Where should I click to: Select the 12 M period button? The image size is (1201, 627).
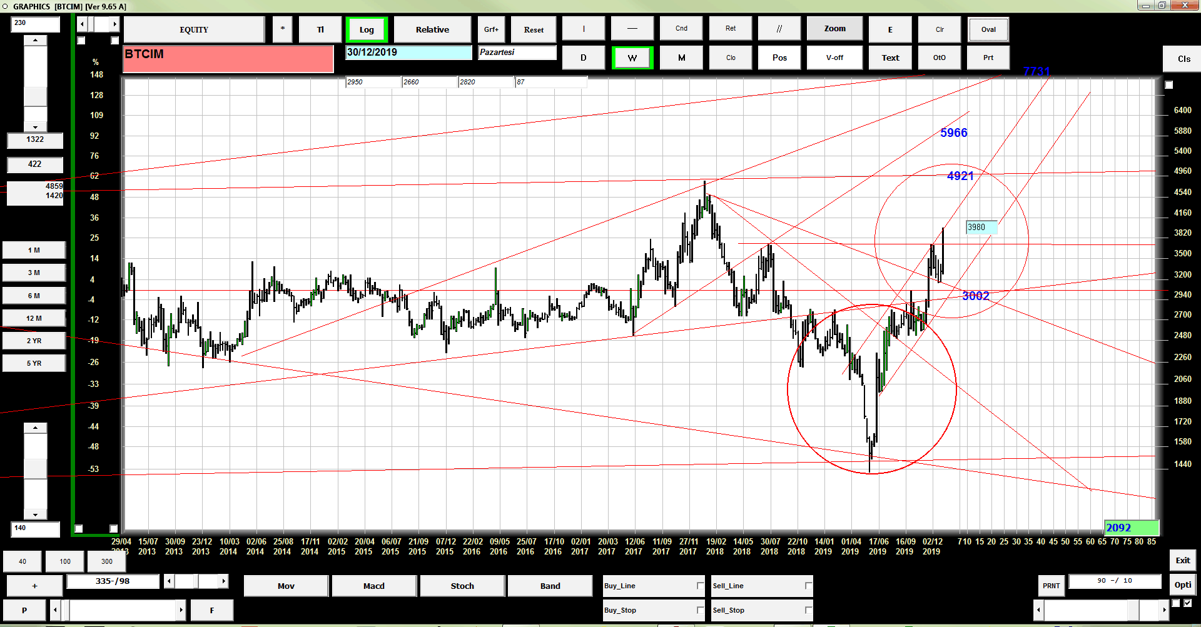point(34,318)
